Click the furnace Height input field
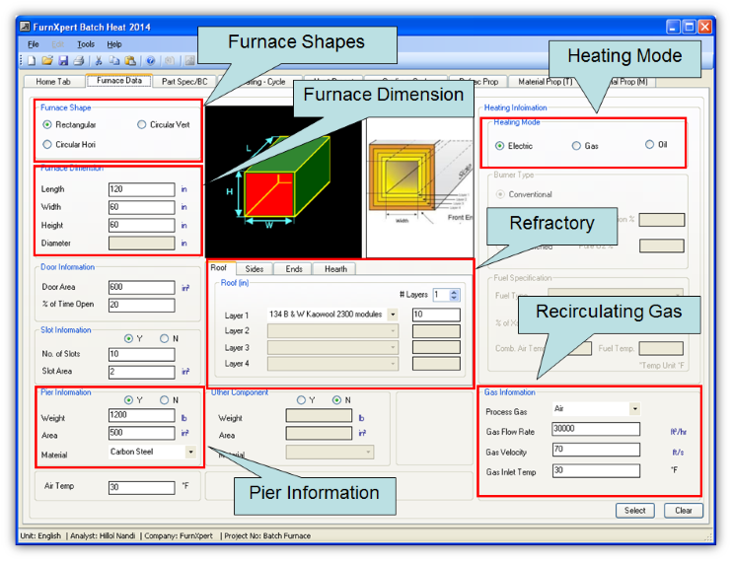The image size is (732, 561). (141, 225)
